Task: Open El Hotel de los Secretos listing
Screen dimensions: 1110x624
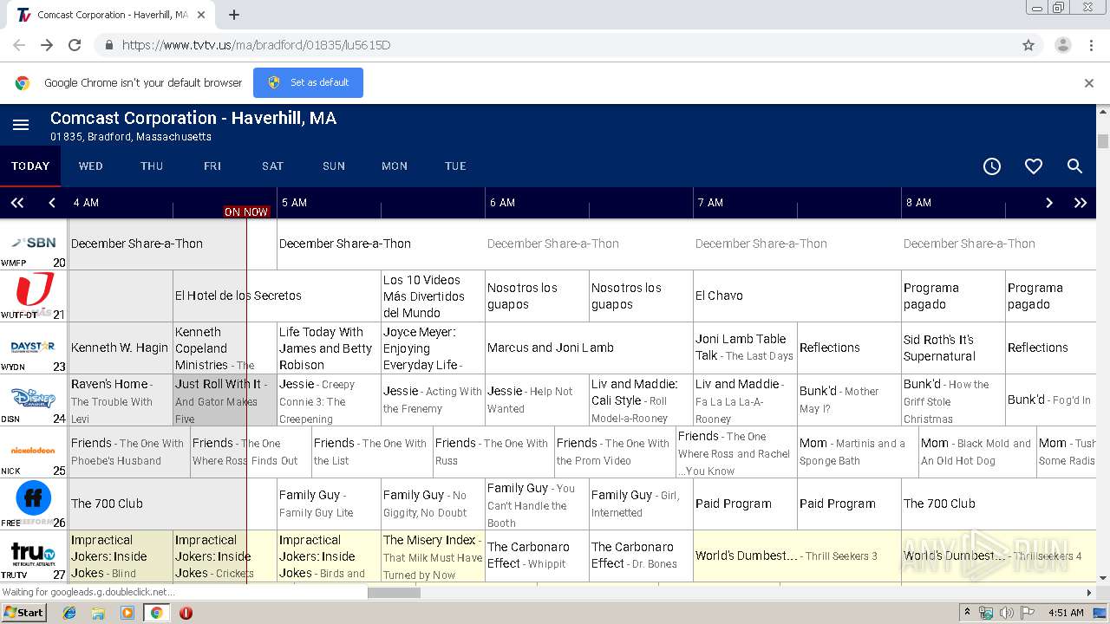Action: [277, 296]
